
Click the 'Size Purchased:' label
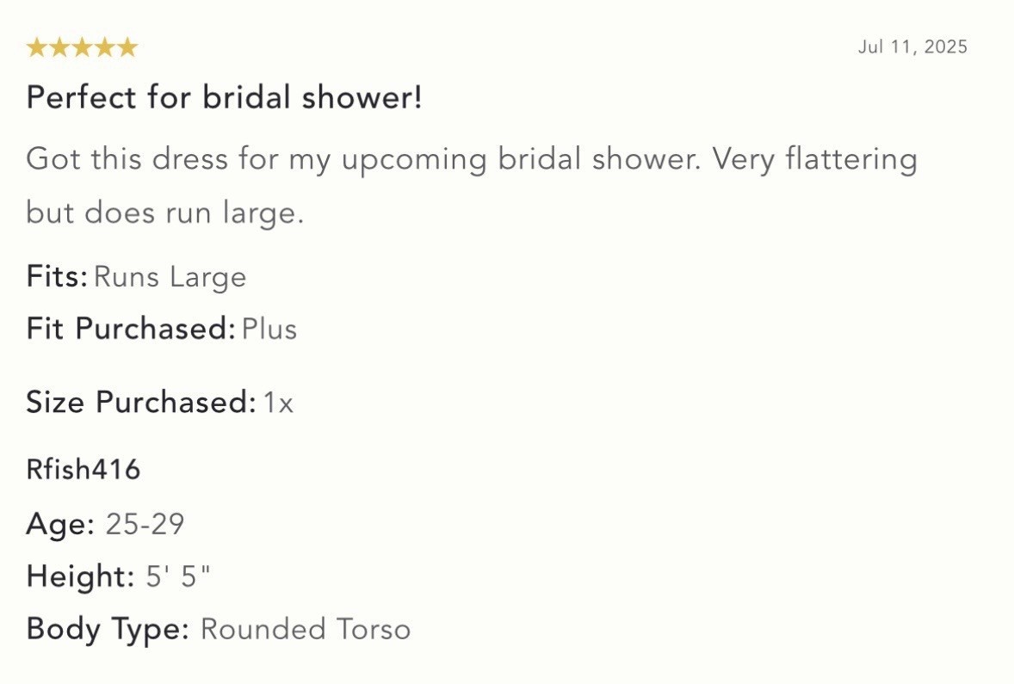pyautogui.click(x=141, y=402)
